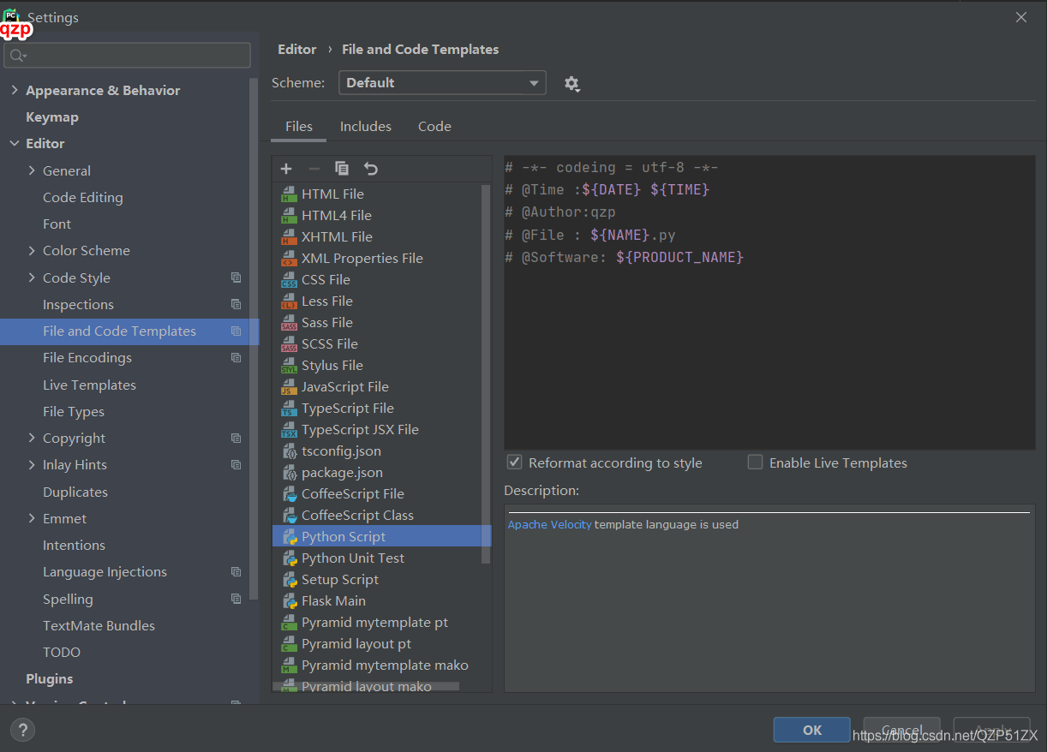Click the plus icon to create template

pos(286,169)
